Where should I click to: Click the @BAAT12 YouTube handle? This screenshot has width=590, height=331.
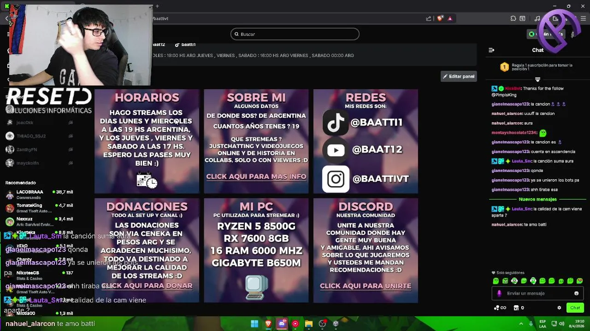(377, 149)
